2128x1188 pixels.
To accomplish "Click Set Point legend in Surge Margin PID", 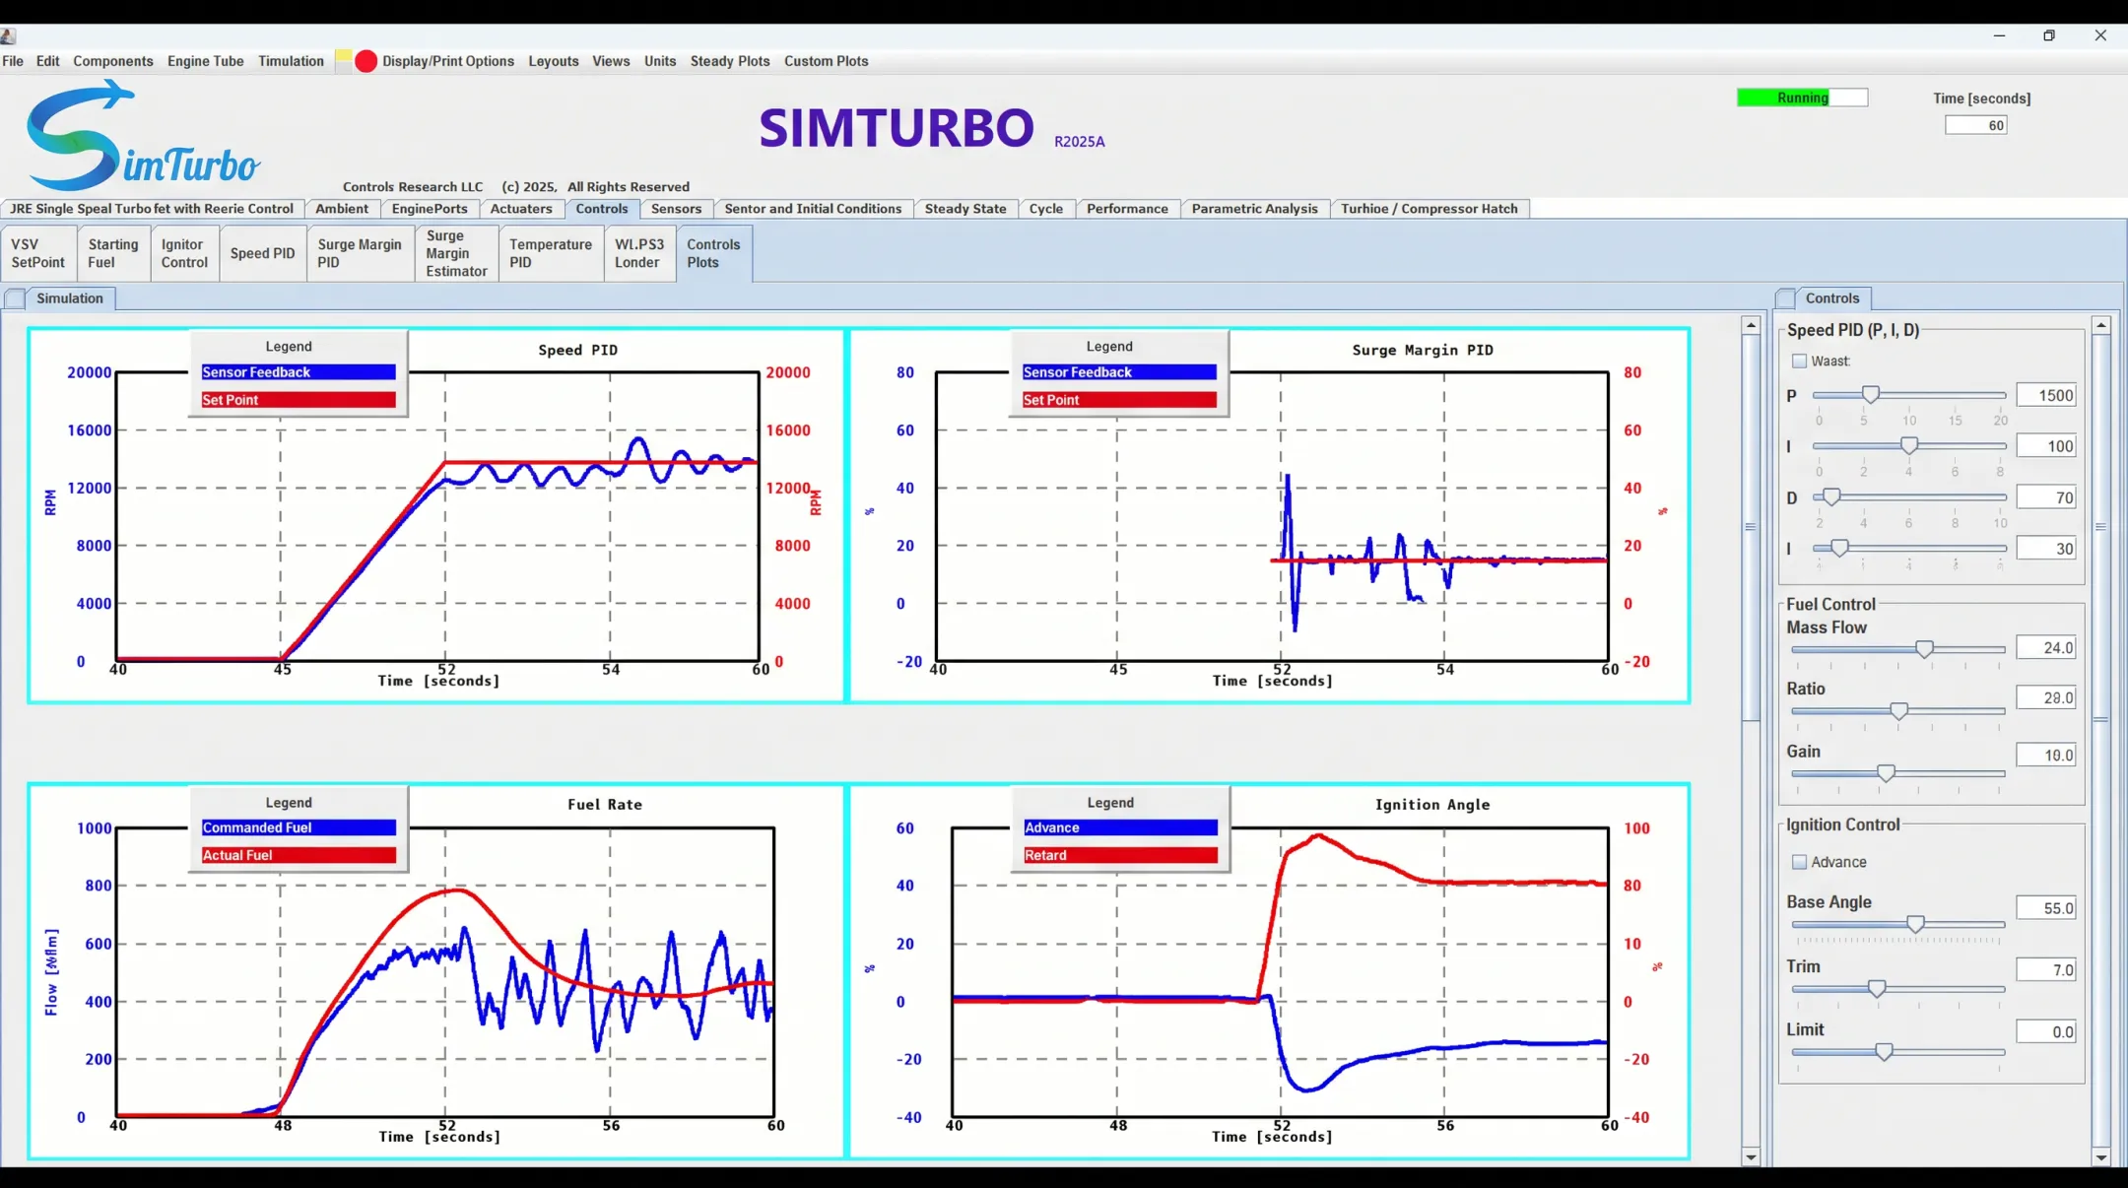I will 1119,400.
